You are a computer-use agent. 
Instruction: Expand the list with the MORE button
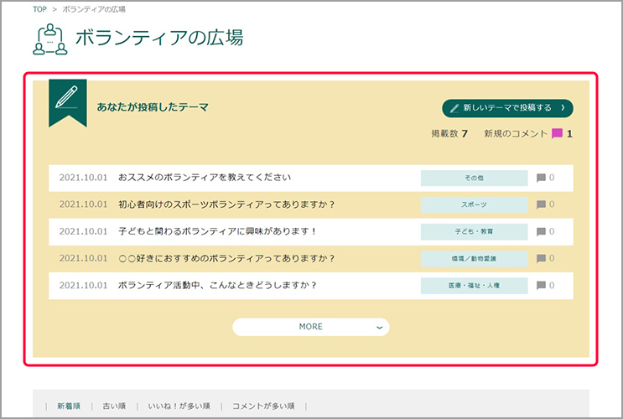tap(310, 327)
